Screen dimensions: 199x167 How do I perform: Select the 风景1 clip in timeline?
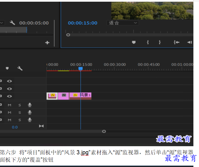pyautogui.click(x=80, y=96)
